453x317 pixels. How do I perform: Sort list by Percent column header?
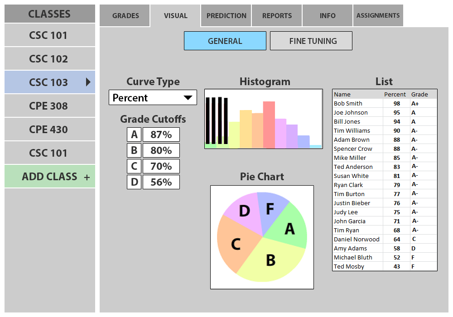395,94
